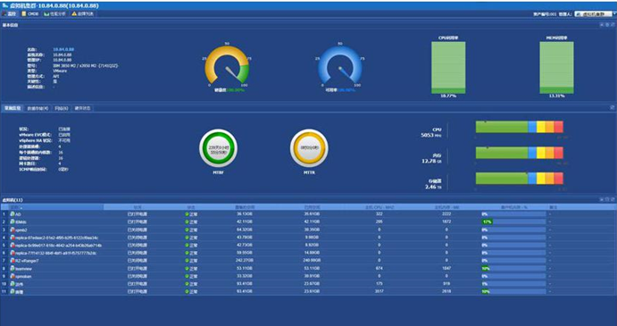Image resolution: width=617 pixels, height=326 pixels.
Task: Switch to the second data storage tab
Action: [x=38, y=108]
